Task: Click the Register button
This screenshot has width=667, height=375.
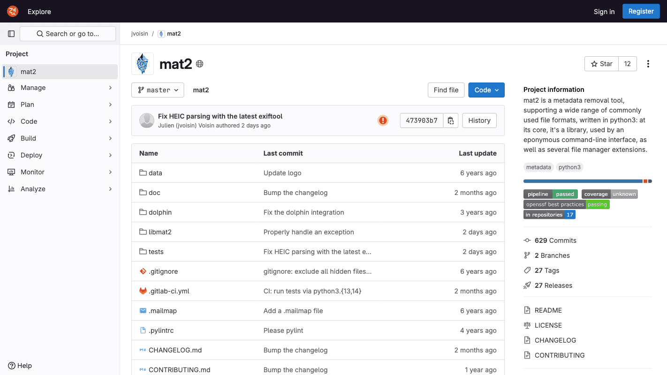Action: tap(641, 11)
